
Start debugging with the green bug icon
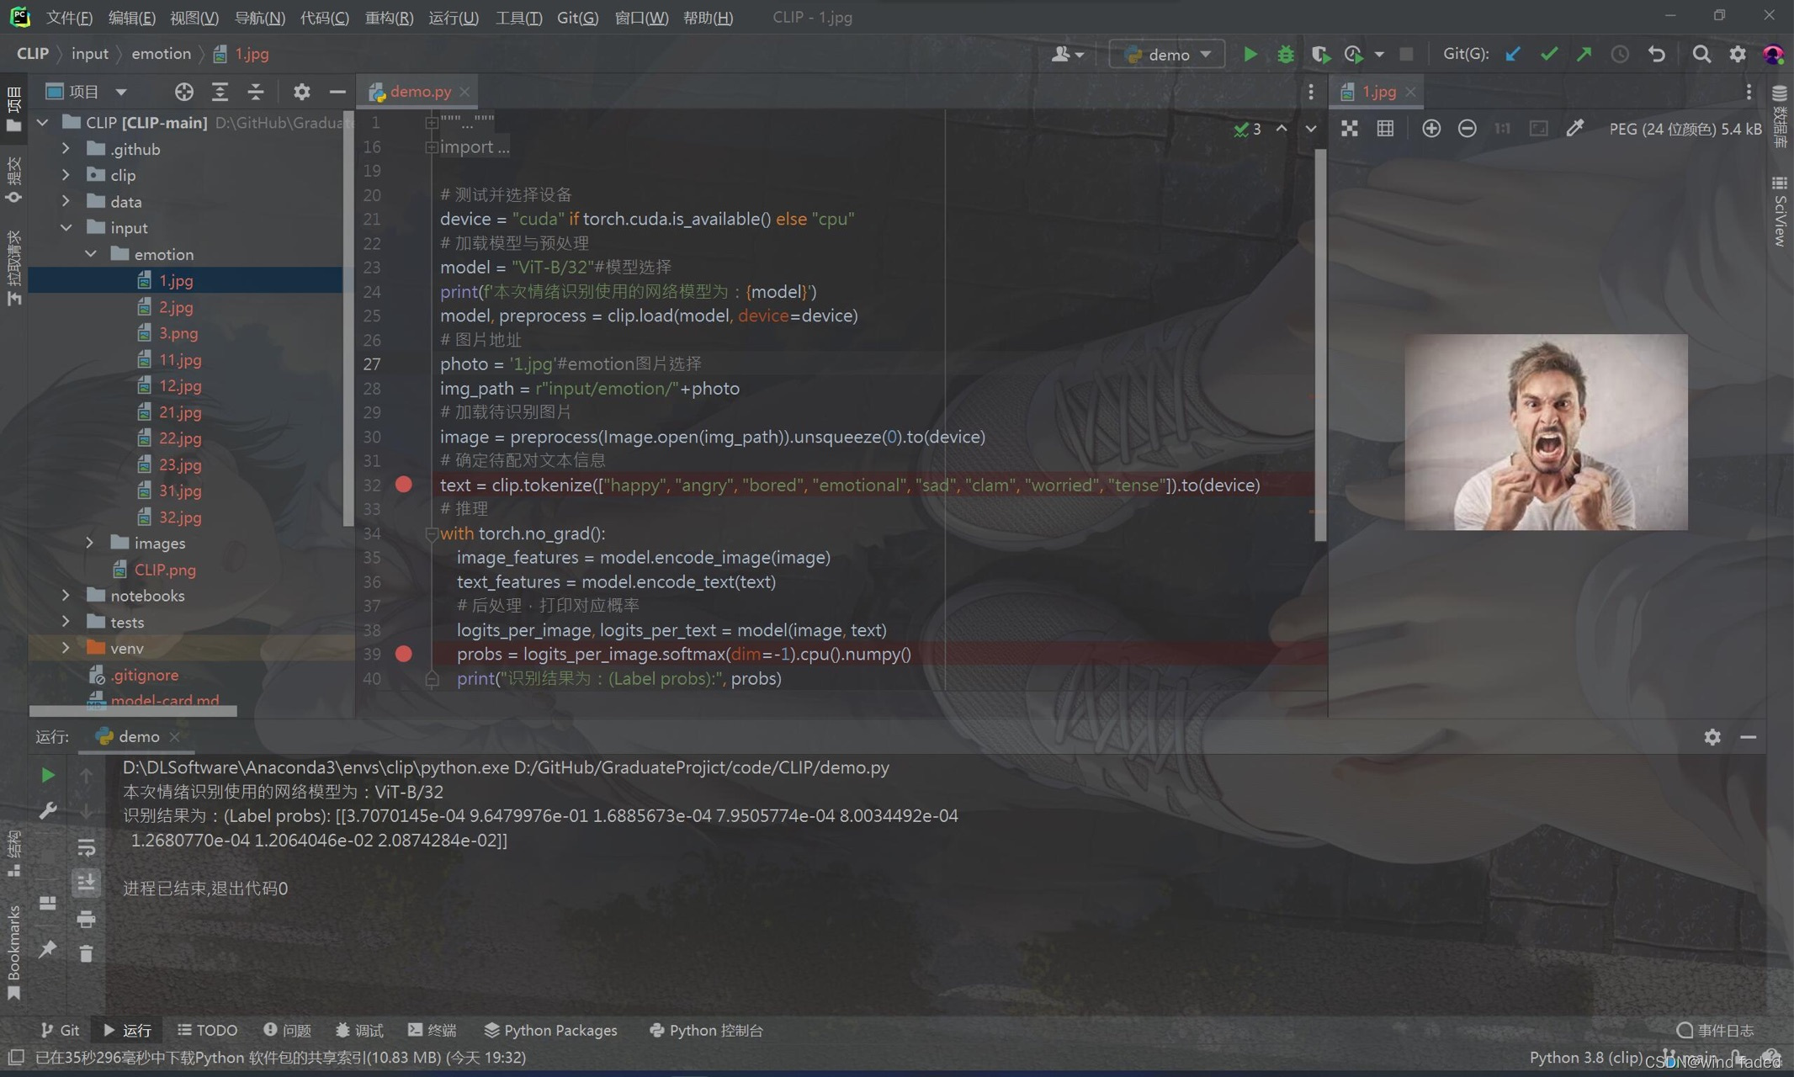click(1285, 55)
